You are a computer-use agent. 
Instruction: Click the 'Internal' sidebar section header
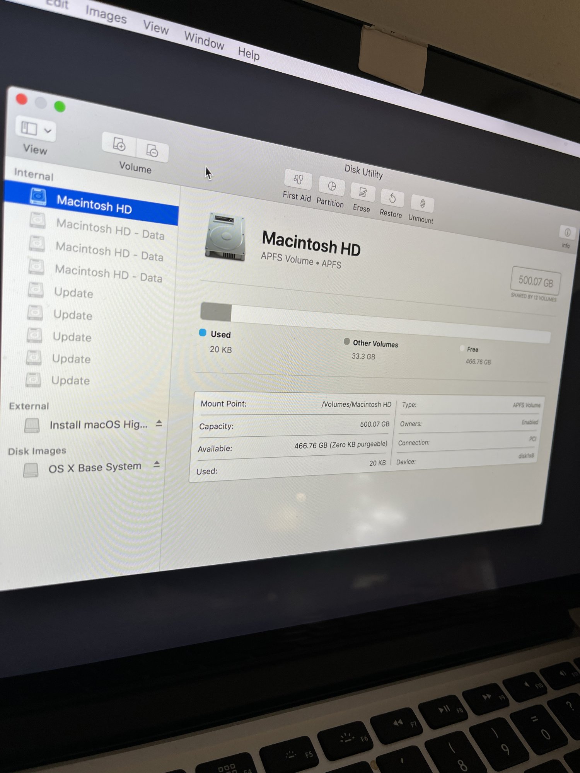[x=34, y=175]
